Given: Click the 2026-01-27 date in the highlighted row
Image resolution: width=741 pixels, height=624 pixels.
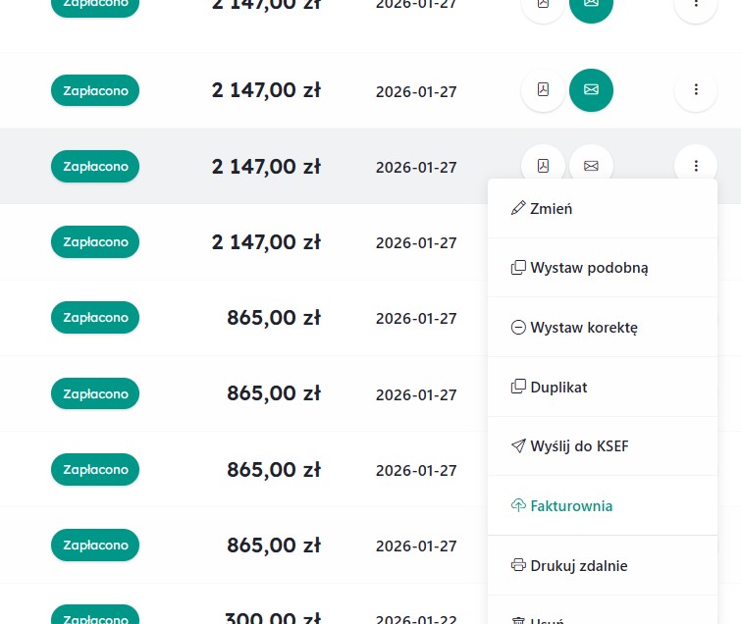Looking at the screenshot, I should [x=416, y=168].
